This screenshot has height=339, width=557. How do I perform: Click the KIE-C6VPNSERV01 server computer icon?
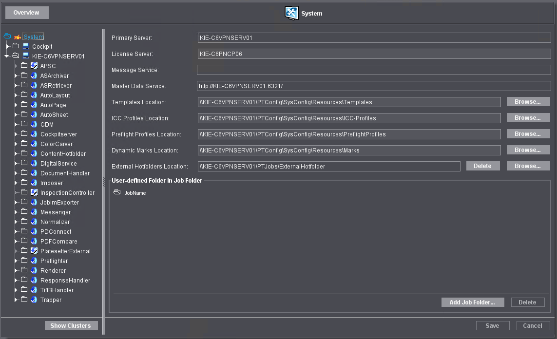26,56
